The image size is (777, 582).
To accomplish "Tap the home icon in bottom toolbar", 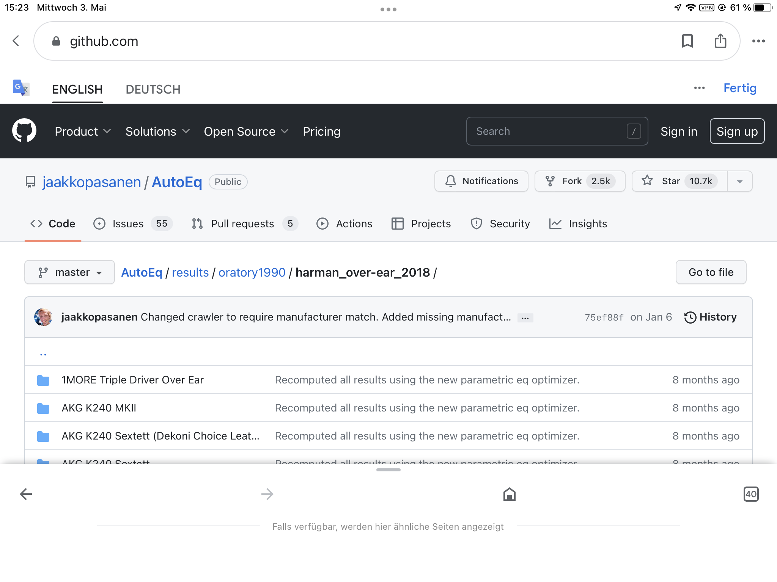I will click(509, 494).
